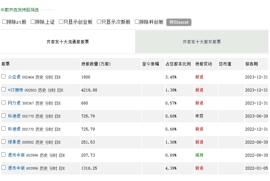Open 众应退 stock link
The image size is (270, 181).
coord(14,77)
